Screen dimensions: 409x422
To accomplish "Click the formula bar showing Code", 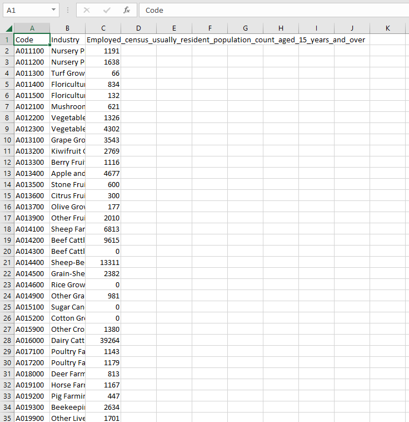I will tap(274, 10).
